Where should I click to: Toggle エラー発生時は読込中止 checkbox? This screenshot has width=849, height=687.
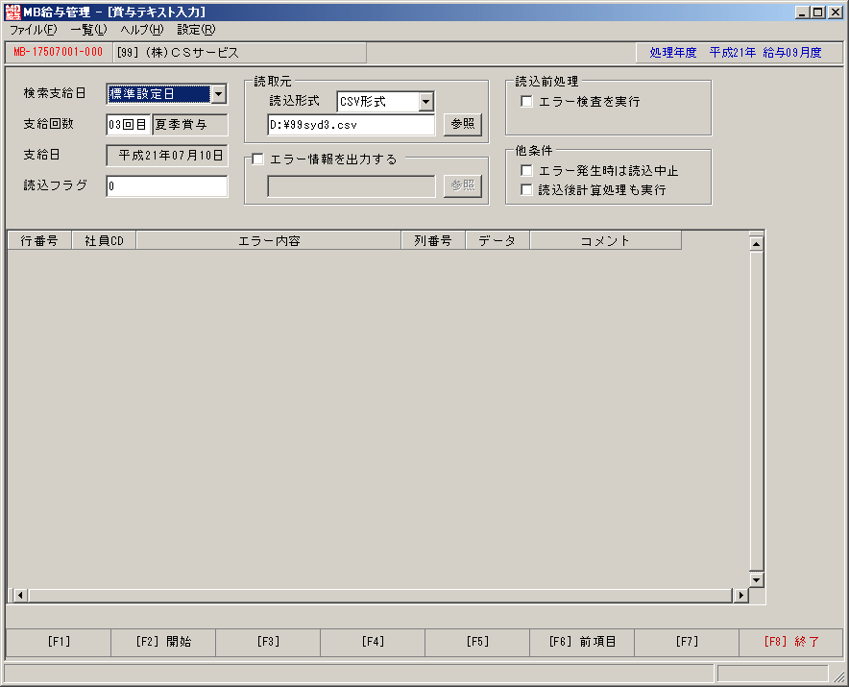526,171
